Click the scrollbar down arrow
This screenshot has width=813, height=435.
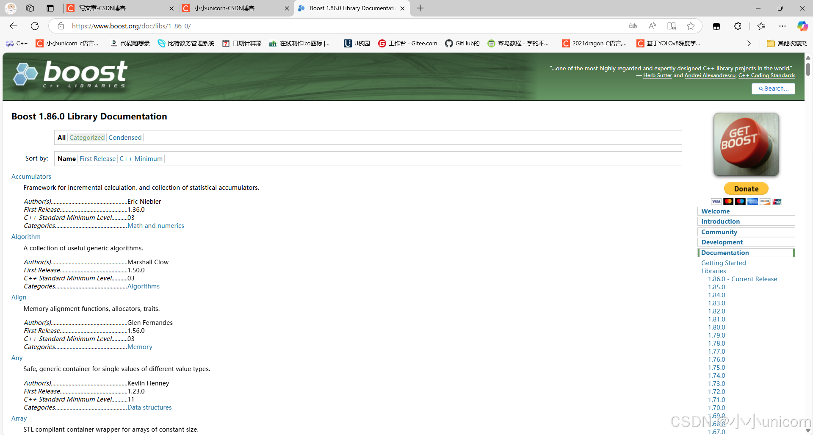click(x=808, y=430)
